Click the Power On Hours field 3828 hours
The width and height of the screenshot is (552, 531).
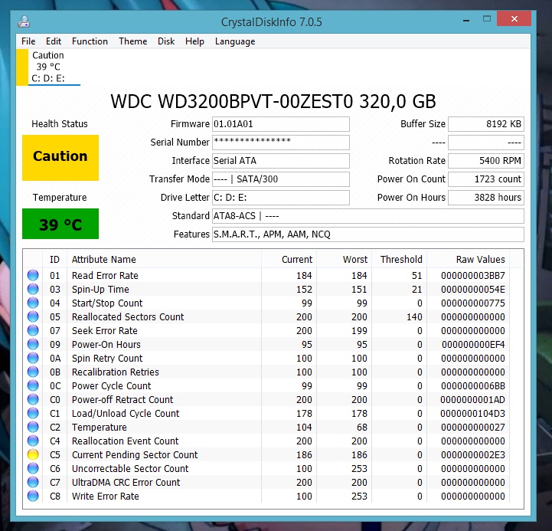tap(486, 198)
